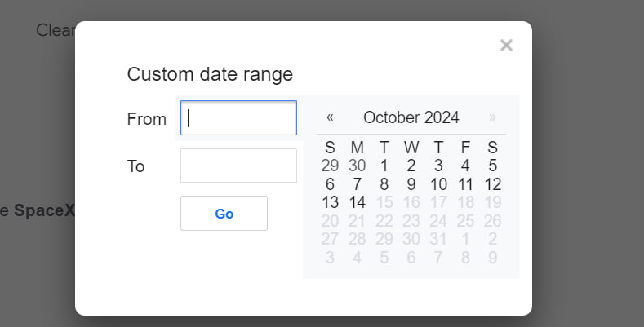Image resolution: width=644 pixels, height=327 pixels.
Task: Go to previous month in calendar
Action: [330, 117]
